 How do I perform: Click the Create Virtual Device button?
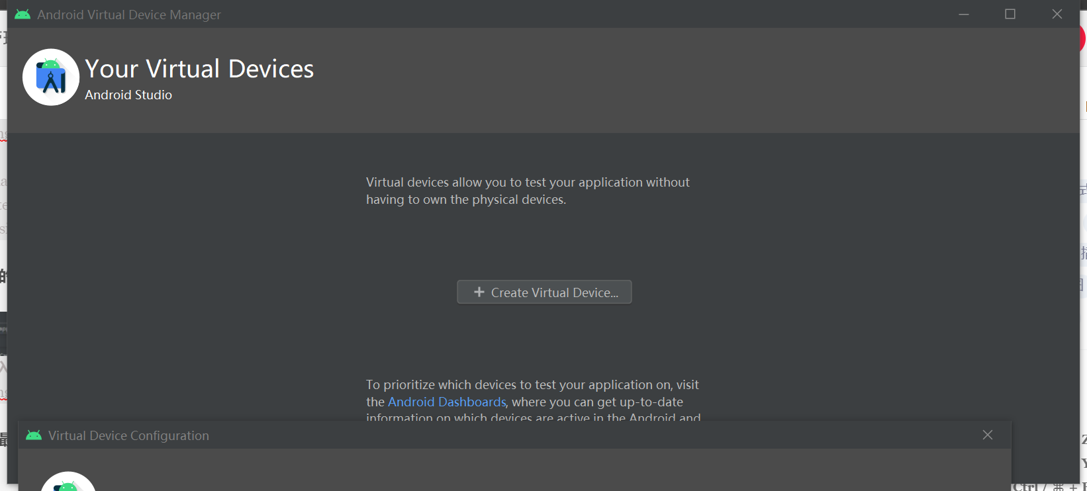pyautogui.click(x=544, y=292)
